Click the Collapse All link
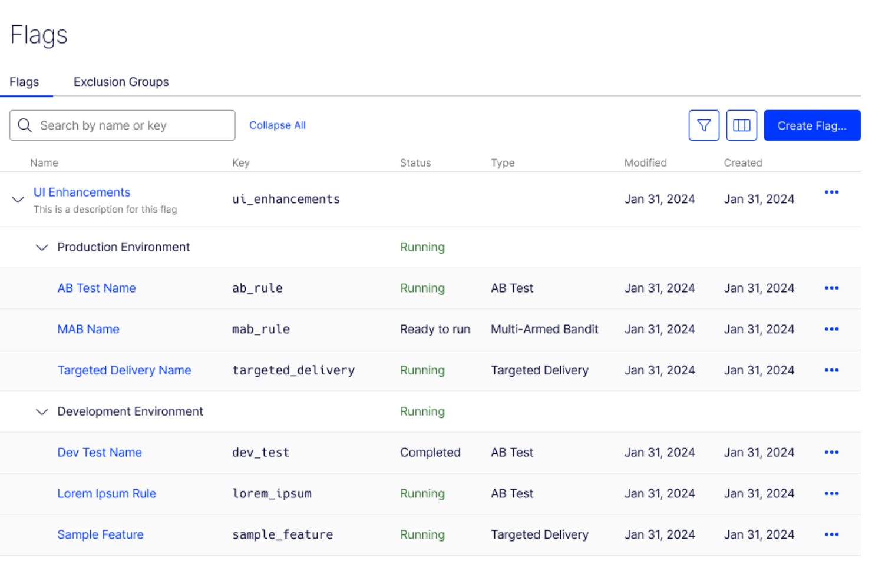This screenshot has height=581, width=872. 277,125
